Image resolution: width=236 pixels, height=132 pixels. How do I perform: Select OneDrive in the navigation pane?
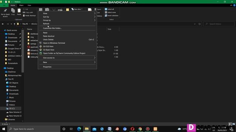[x=11, y=72]
